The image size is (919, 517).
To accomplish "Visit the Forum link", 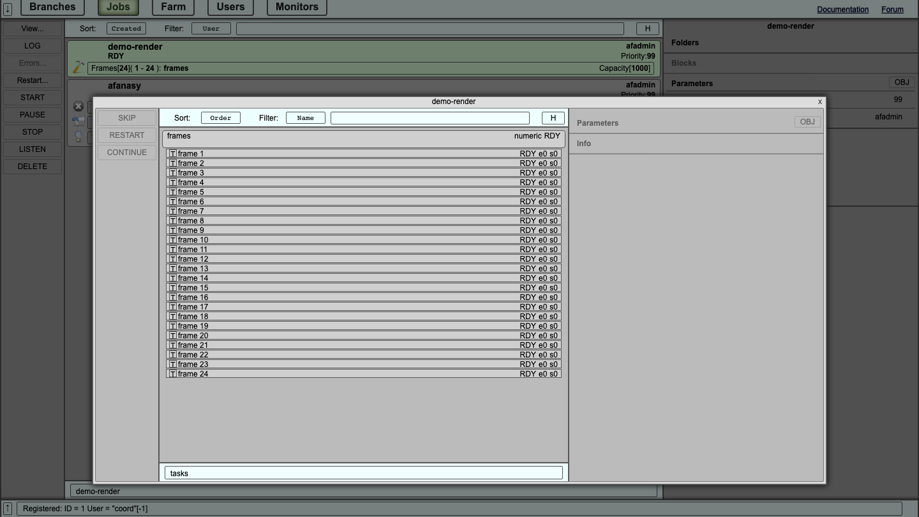I will tap(892, 10).
